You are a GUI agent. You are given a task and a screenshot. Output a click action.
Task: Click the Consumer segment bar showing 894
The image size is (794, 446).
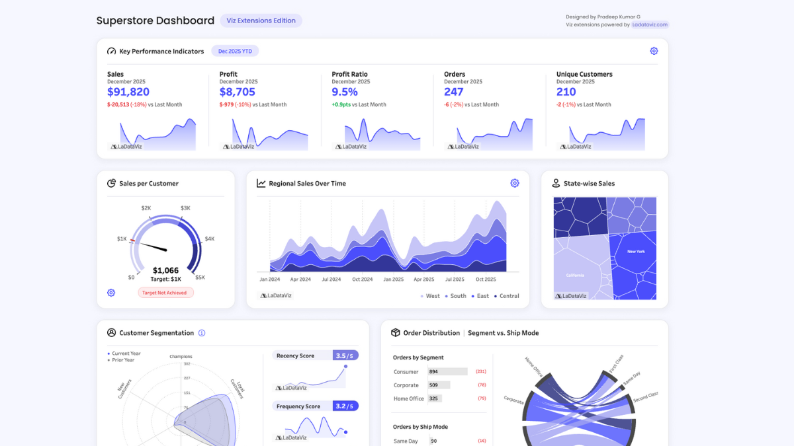click(x=447, y=372)
